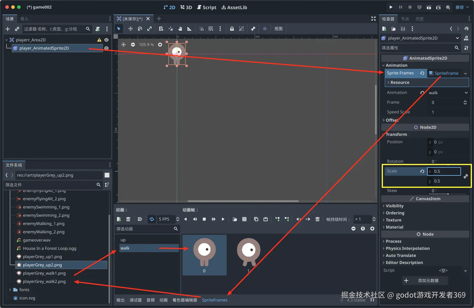Screen dimensions: 474x308
Task: Stop the SpriteFrames animation playback
Action: coord(204,219)
